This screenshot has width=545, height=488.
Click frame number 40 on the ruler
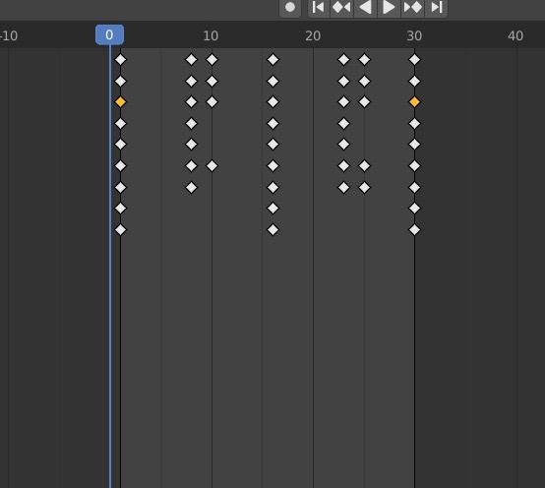coord(515,35)
